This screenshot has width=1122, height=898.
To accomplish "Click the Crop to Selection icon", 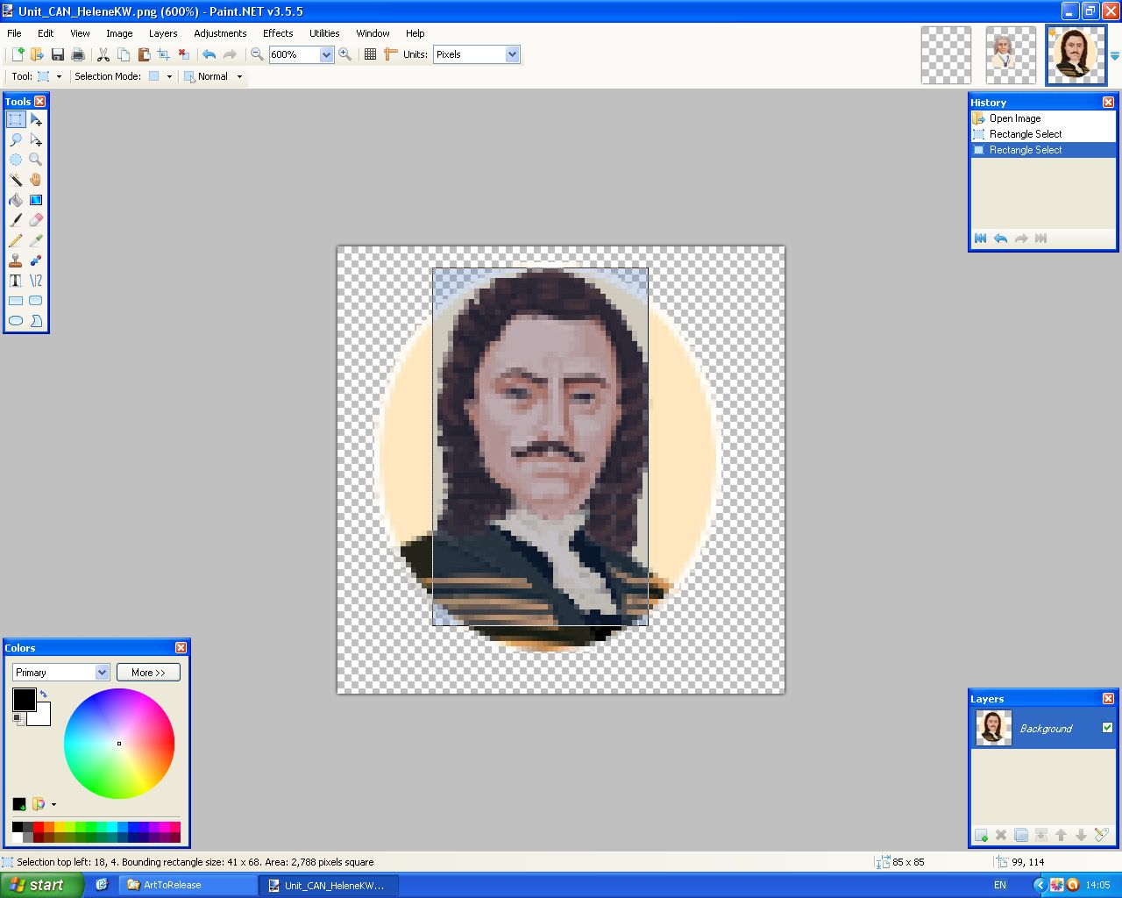I will tap(164, 54).
